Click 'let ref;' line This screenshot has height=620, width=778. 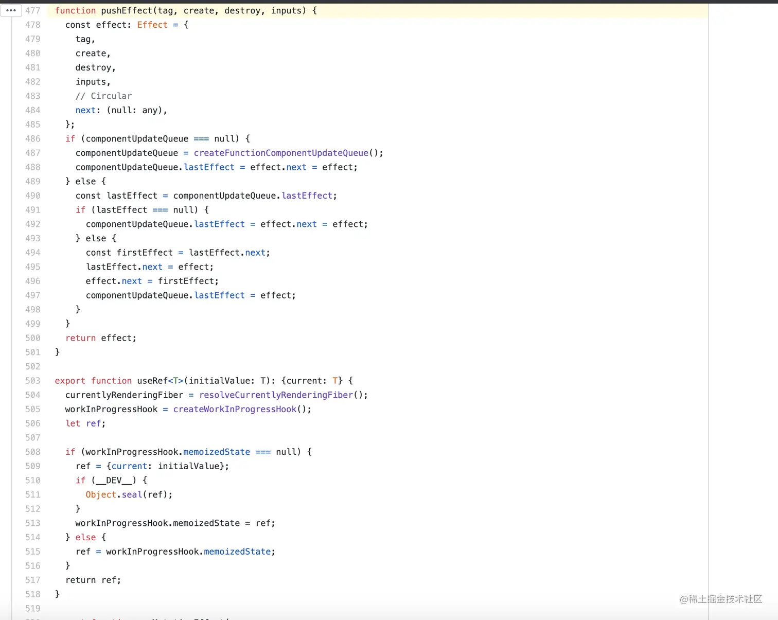[85, 423]
